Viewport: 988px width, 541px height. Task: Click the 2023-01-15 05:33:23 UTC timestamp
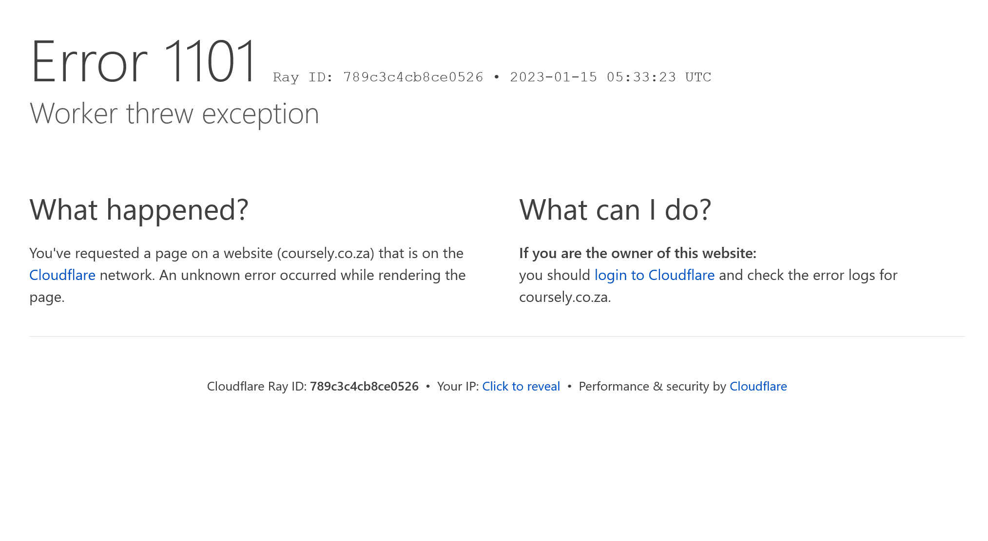point(610,77)
